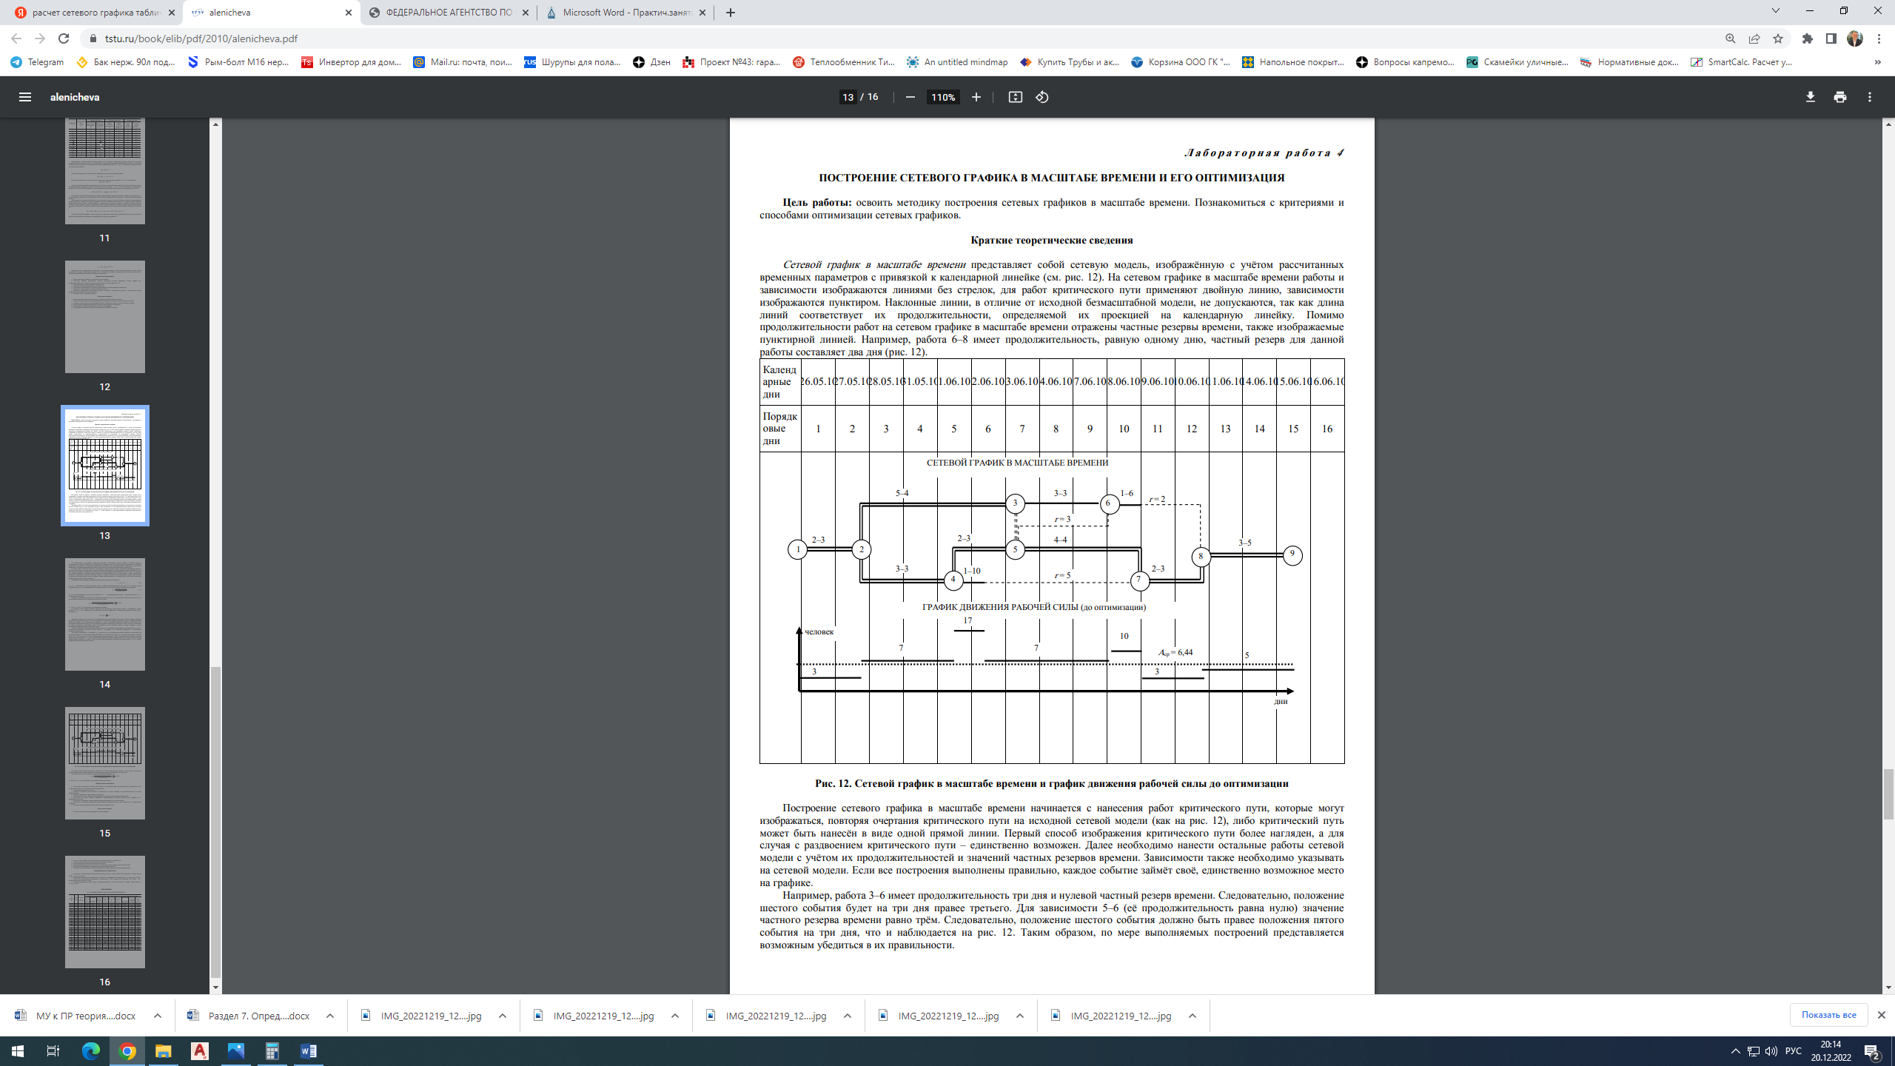Open the AutoCAD taskbar icon
The image size is (1895, 1066).
click(x=200, y=1051)
